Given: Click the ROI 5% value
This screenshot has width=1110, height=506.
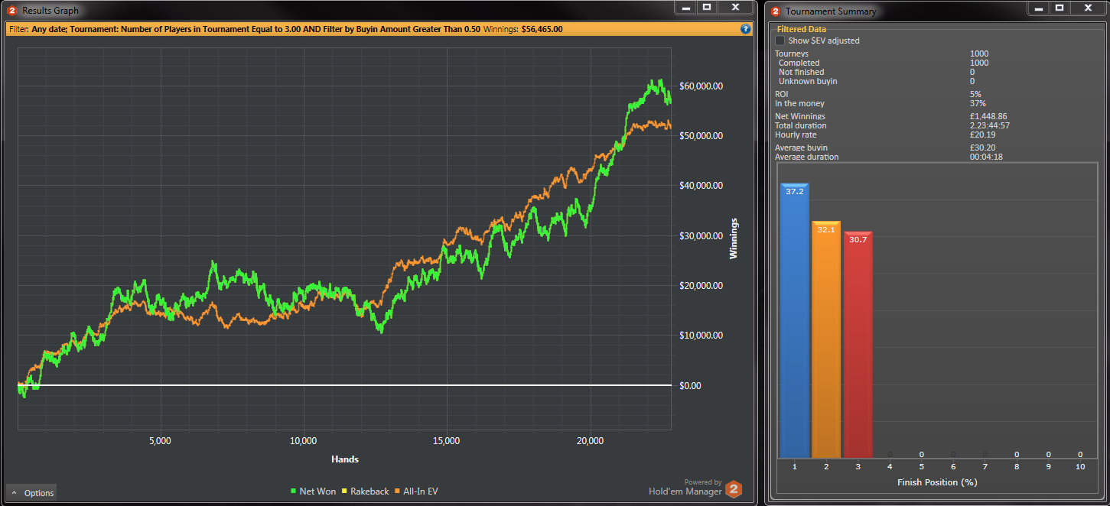Looking at the screenshot, I should [x=975, y=95].
